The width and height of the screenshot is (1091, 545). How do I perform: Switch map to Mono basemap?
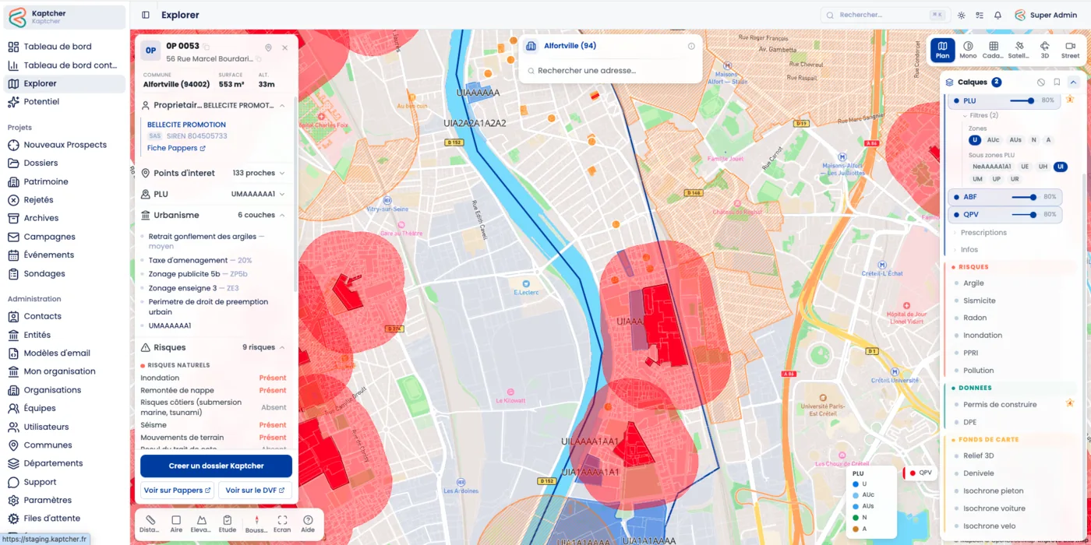pos(968,50)
